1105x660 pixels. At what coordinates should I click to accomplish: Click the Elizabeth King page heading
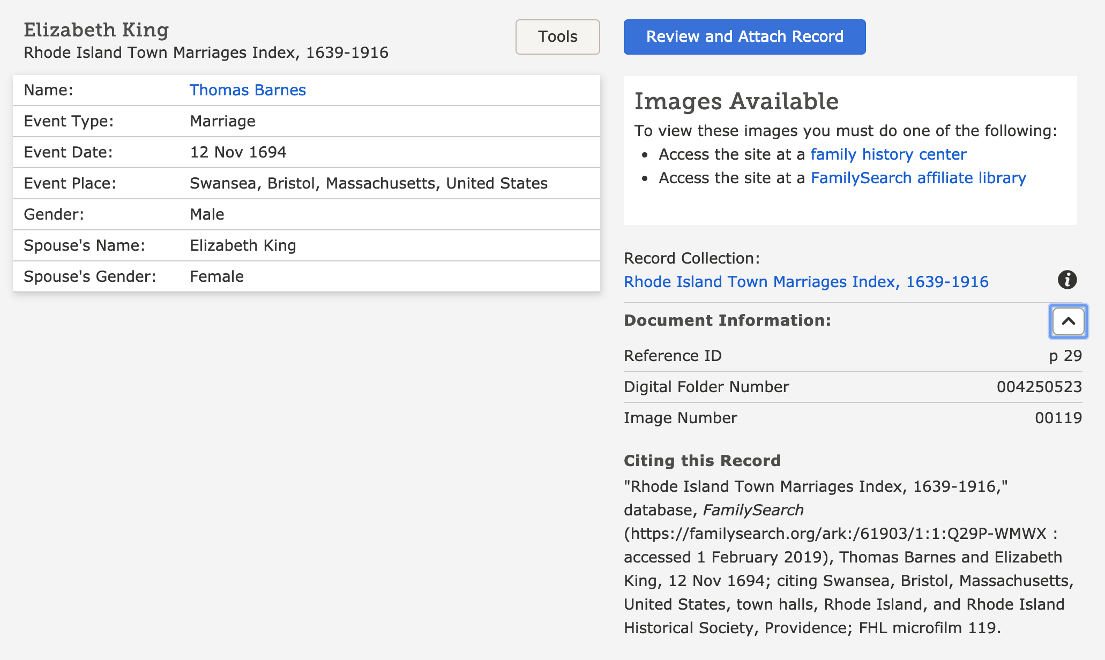pyautogui.click(x=96, y=30)
